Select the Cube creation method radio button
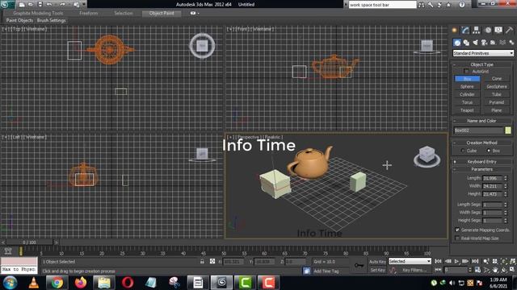The height and width of the screenshot is (290, 517). tap(463, 151)
